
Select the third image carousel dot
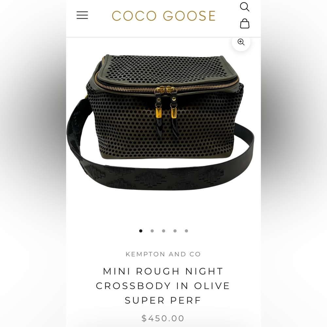click(163, 231)
